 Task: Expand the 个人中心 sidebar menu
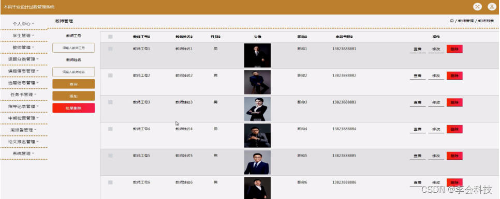pyautogui.click(x=24, y=24)
